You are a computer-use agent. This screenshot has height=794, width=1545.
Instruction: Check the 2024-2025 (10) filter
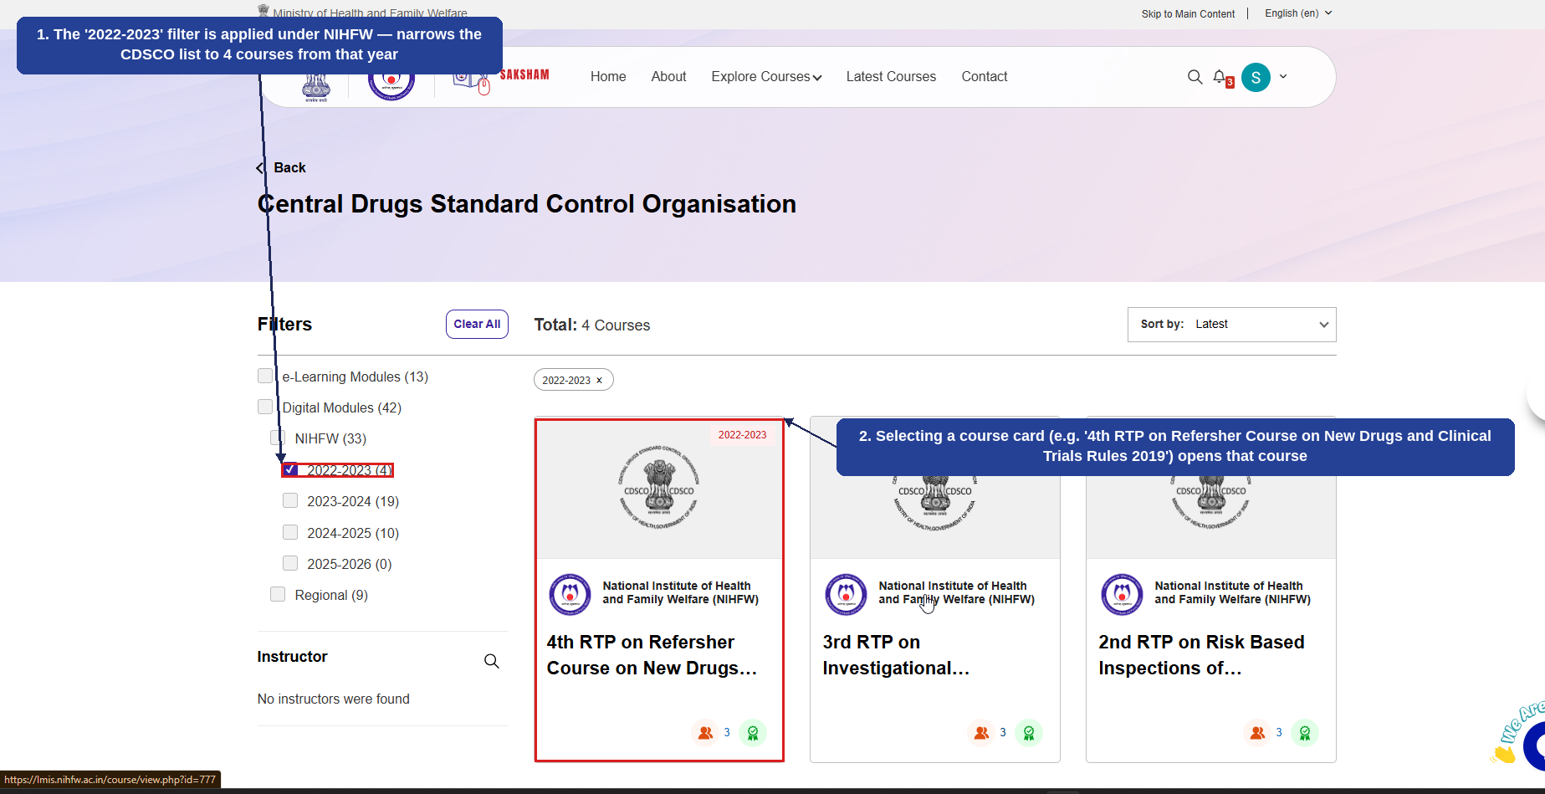290,532
